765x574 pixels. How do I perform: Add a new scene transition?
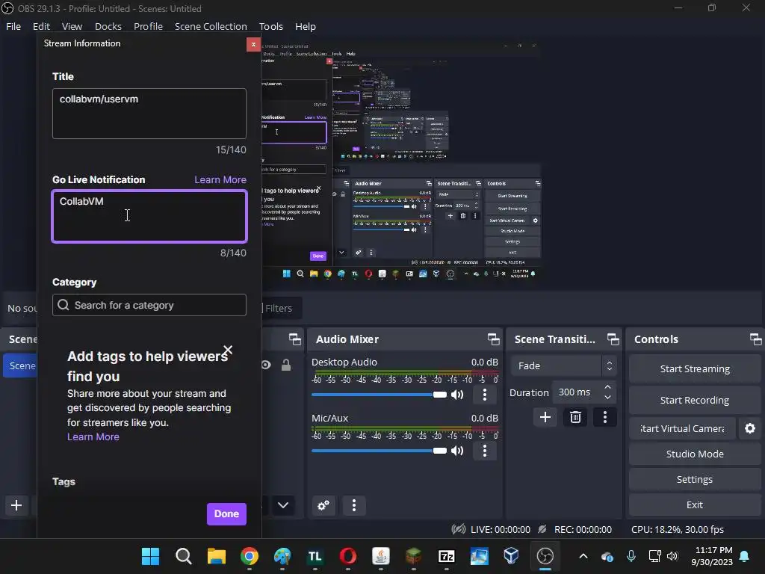(545, 417)
